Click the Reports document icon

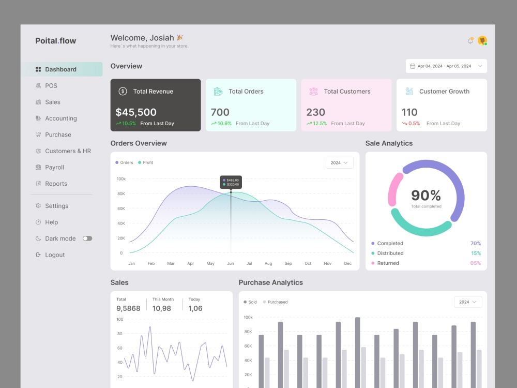[38, 184]
